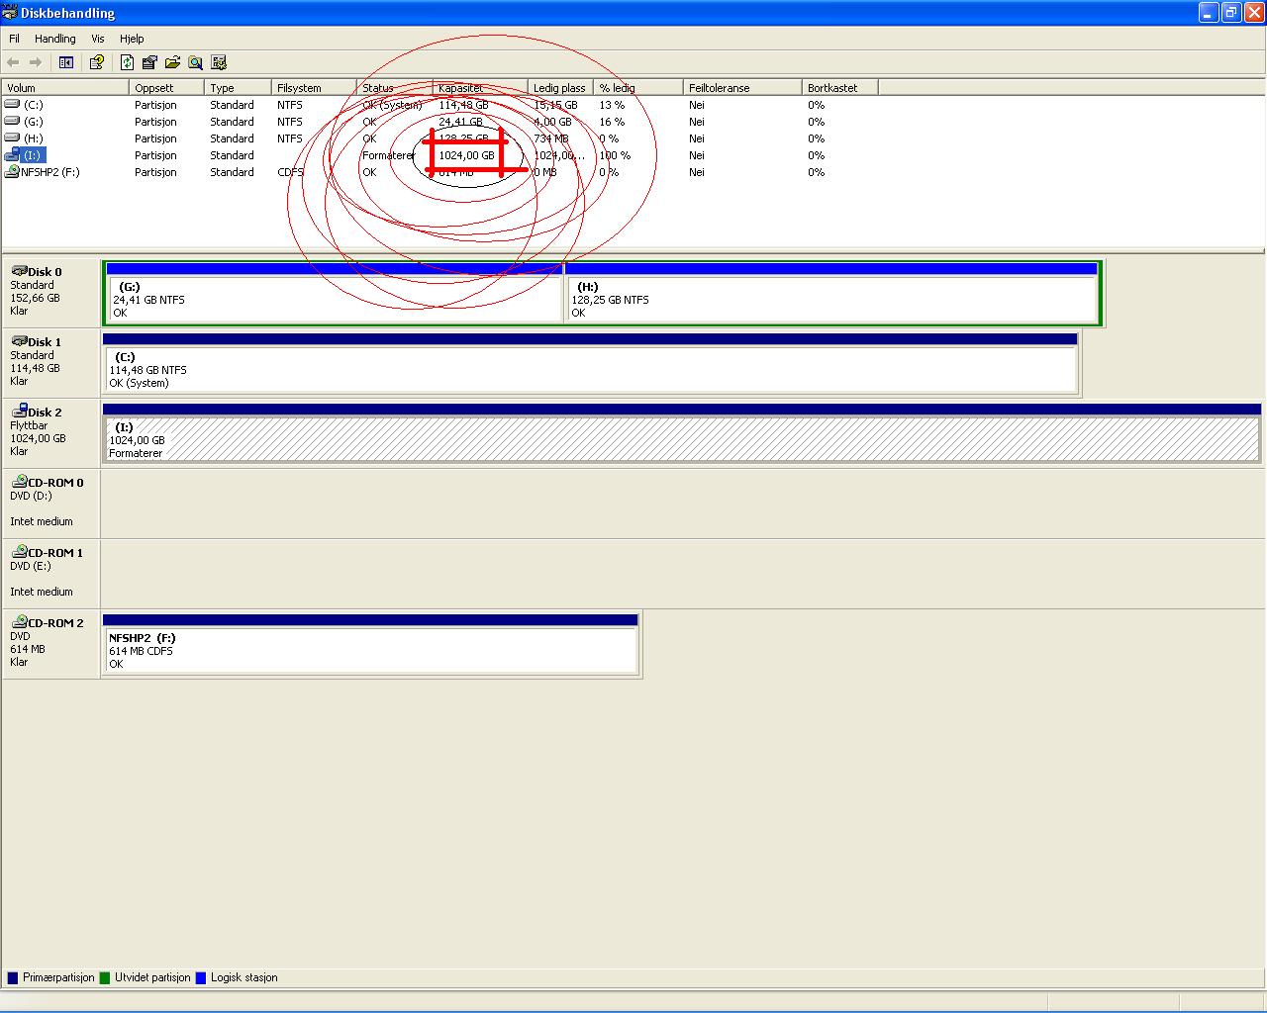The height and width of the screenshot is (1013, 1267).
Task: Click the "13 %" free percentage cell
Action: coord(612,105)
